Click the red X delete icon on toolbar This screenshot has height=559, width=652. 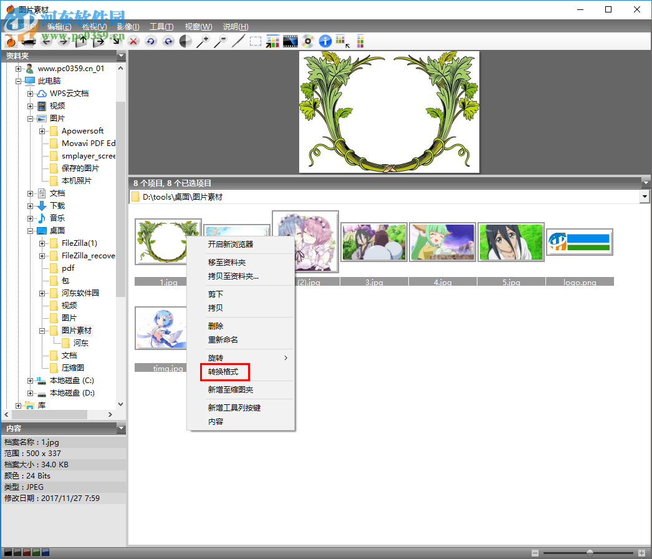tap(133, 41)
